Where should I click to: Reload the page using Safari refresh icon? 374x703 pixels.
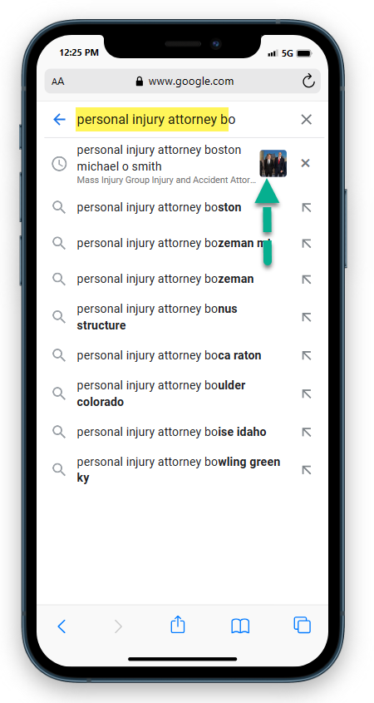point(308,82)
